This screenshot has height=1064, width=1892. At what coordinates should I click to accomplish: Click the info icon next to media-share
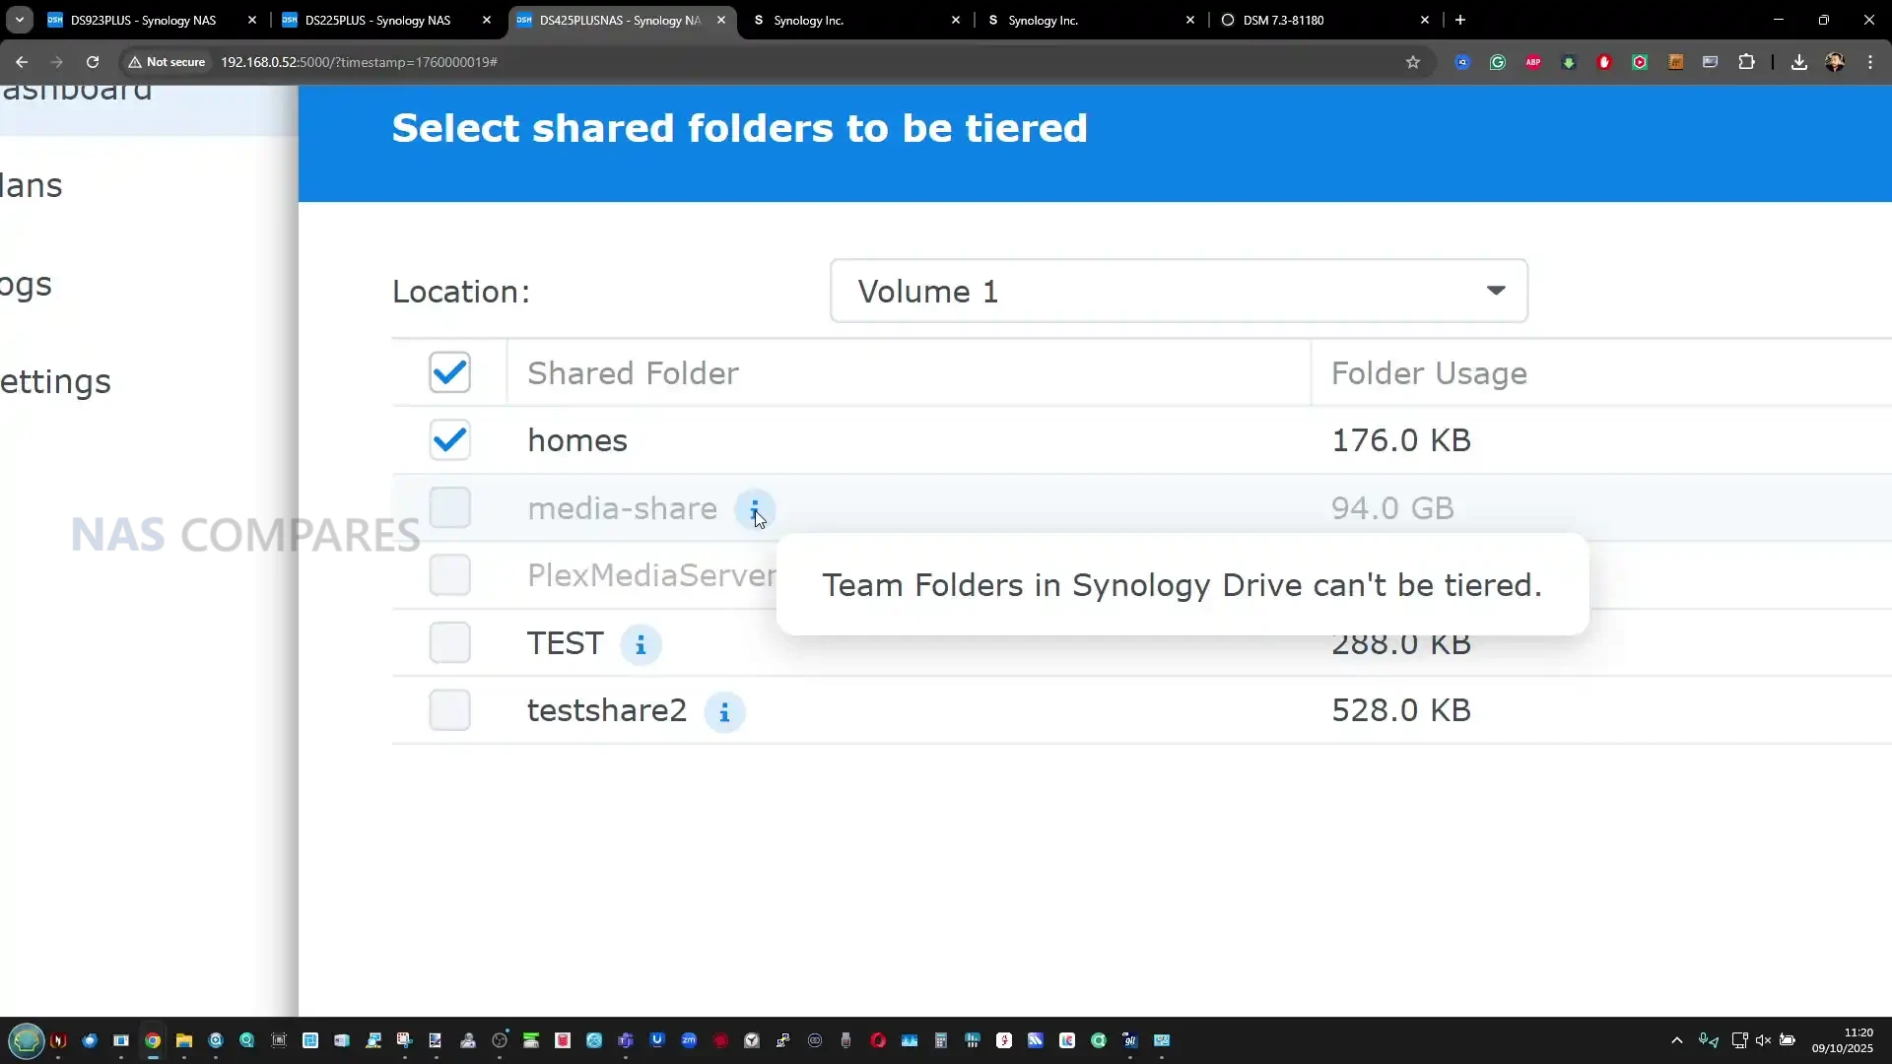coord(754,509)
